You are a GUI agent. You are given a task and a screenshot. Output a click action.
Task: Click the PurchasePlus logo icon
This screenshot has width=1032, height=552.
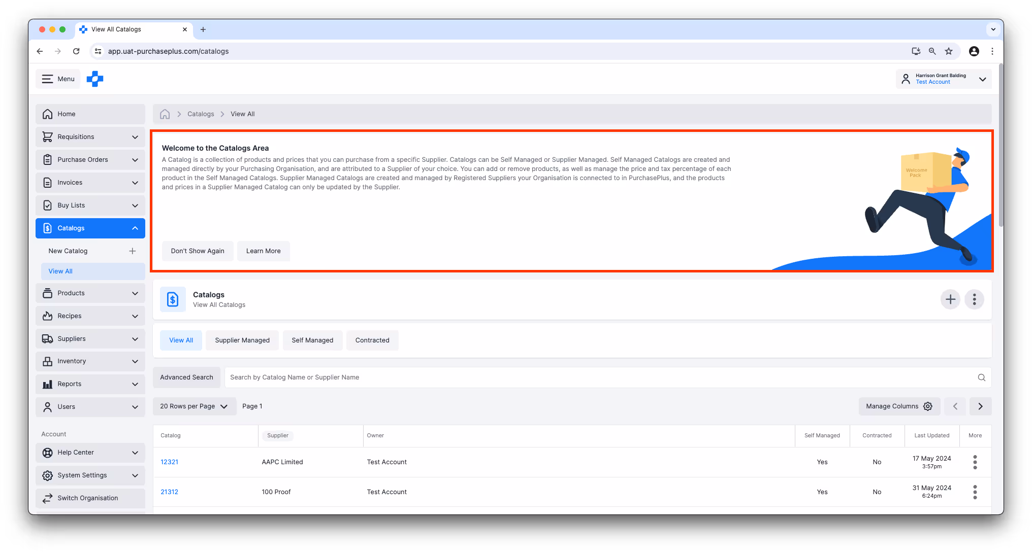pos(95,79)
